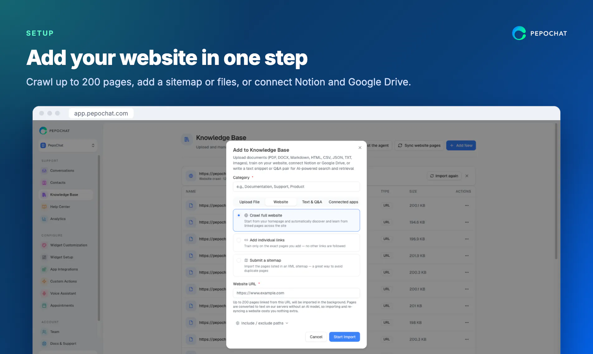
Task: Click Cancel in the dialog
Action: click(x=316, y=337)
